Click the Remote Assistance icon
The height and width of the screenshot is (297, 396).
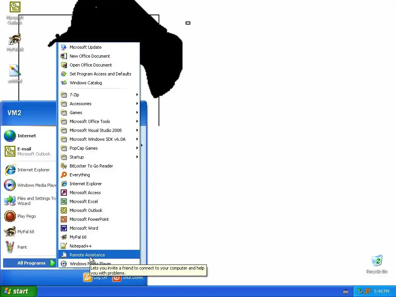point(64,255)
